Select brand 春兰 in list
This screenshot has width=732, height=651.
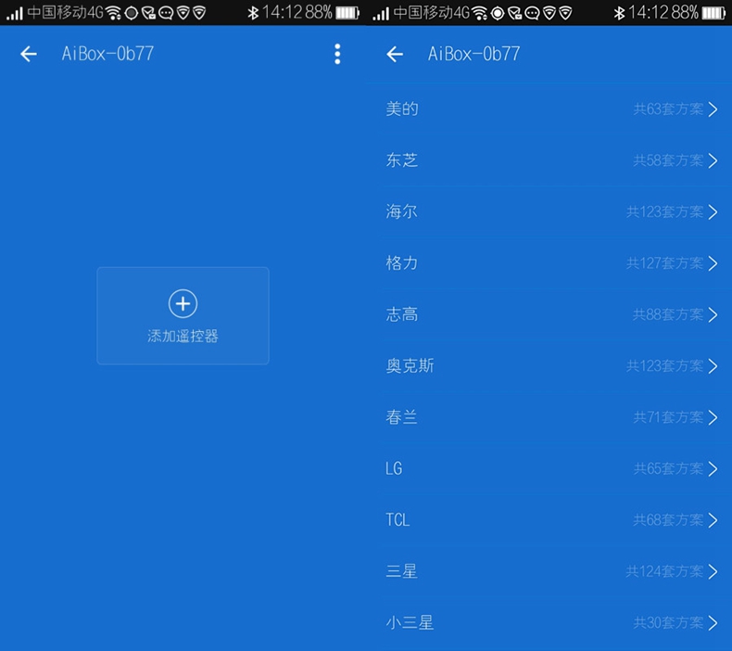click(549, 417)
